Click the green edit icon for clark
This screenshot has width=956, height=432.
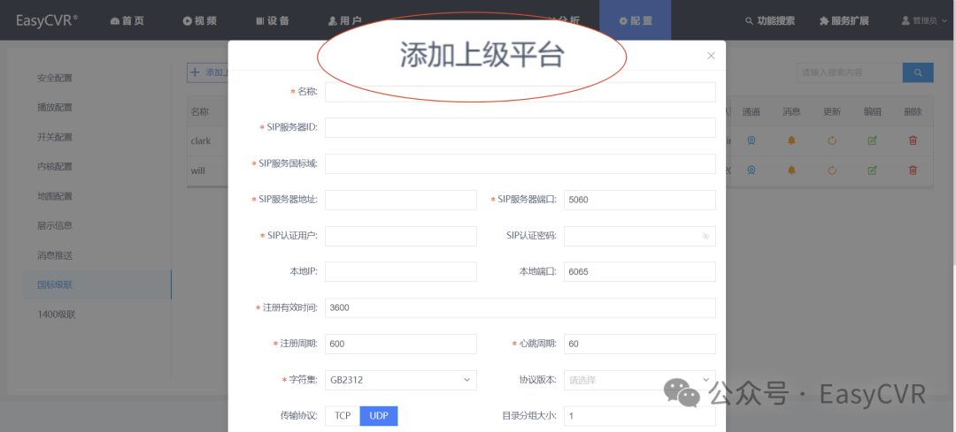click(873, 140)
